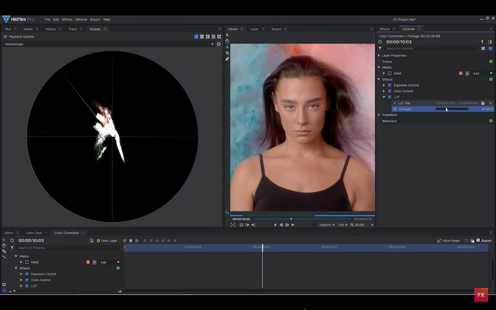
Task: Go to previous keyframe in timeline
Action: pos(125,241)
